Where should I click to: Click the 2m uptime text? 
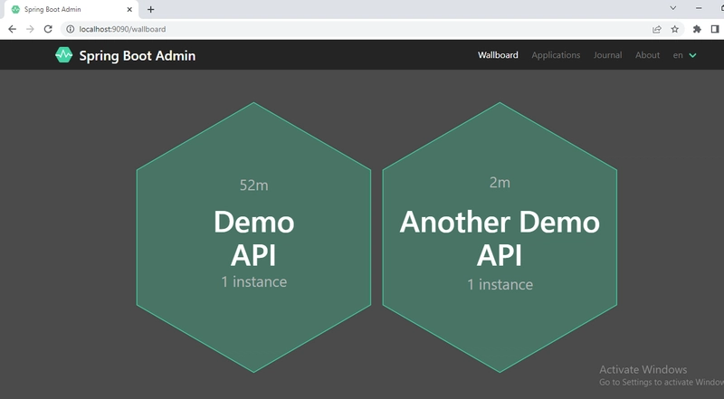click(x=500, y=183)
